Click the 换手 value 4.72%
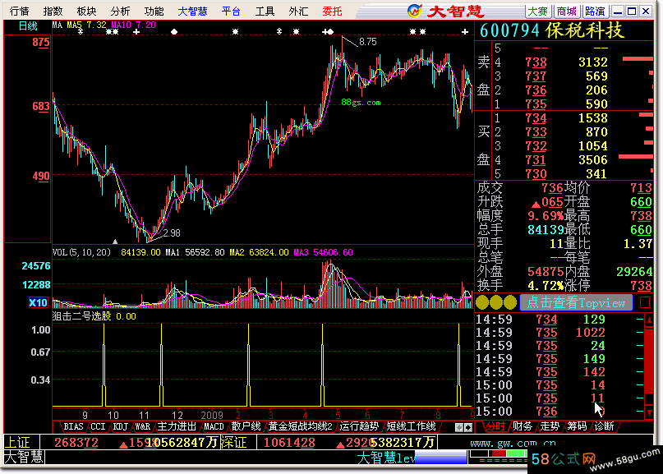This screenshot has width=663, height=474. (x=546, y=285)
